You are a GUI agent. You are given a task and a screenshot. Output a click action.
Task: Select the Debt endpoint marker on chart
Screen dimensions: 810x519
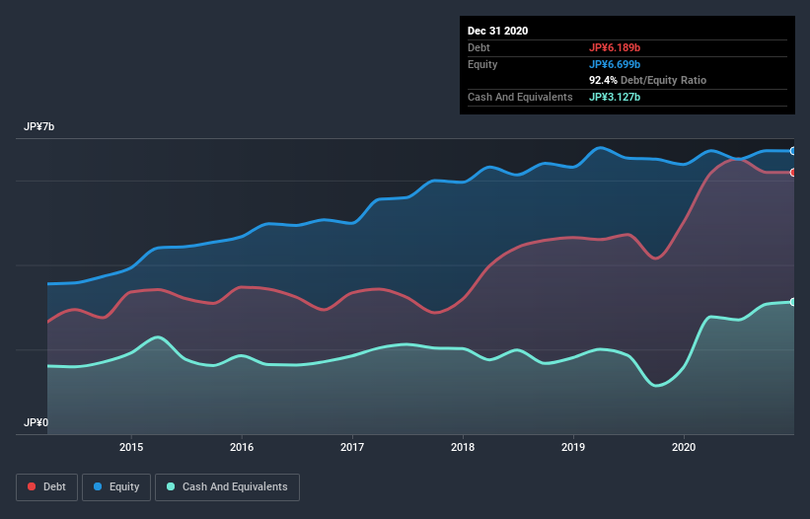click(793, 173)
